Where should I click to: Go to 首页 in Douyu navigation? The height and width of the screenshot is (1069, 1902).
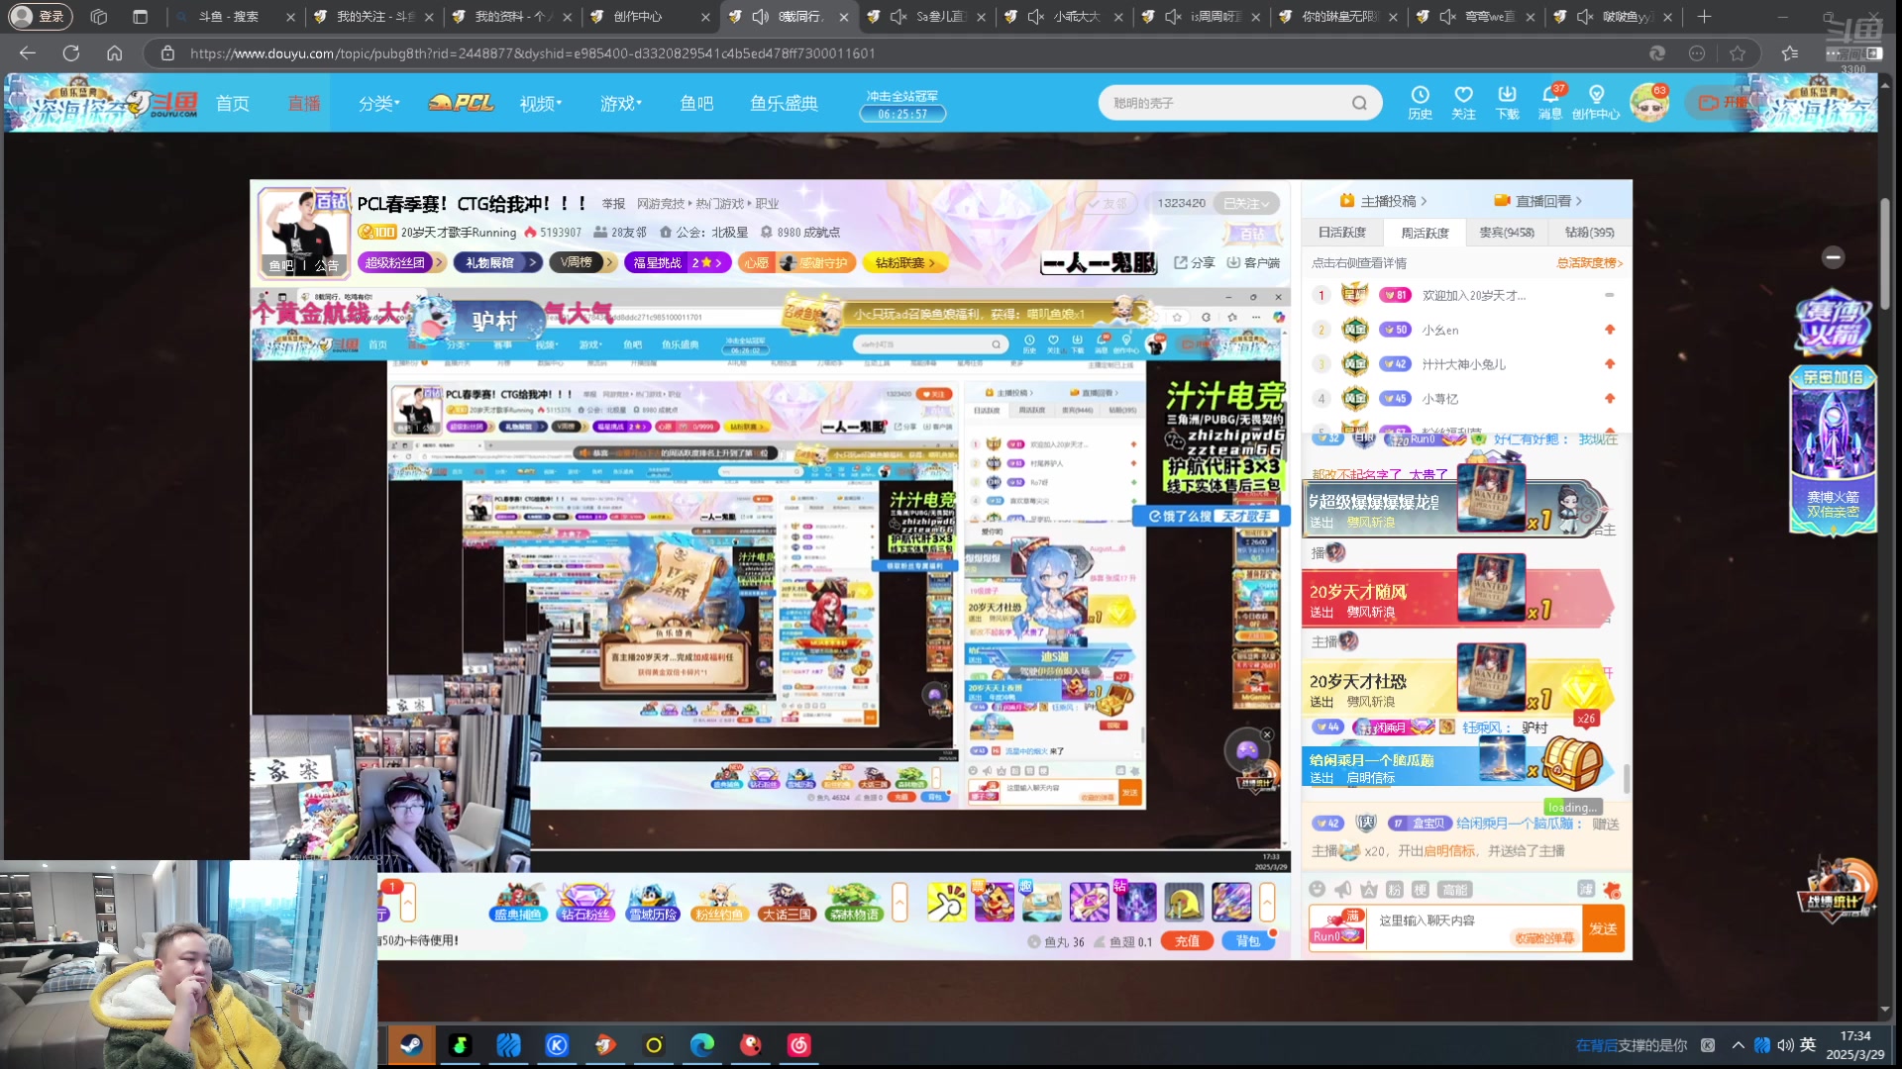click(233, 103)
